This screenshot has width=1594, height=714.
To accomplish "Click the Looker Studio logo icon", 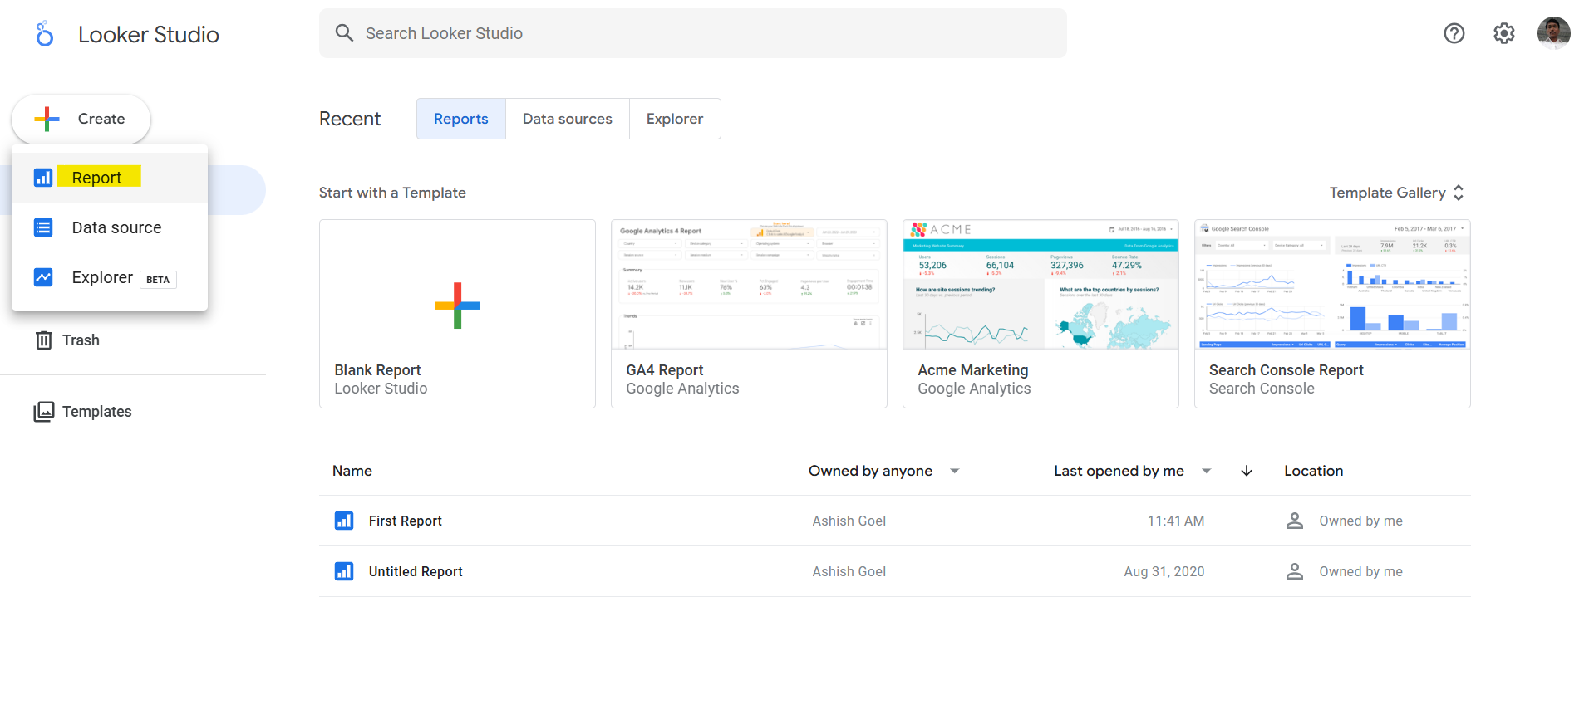I will 45,34.
